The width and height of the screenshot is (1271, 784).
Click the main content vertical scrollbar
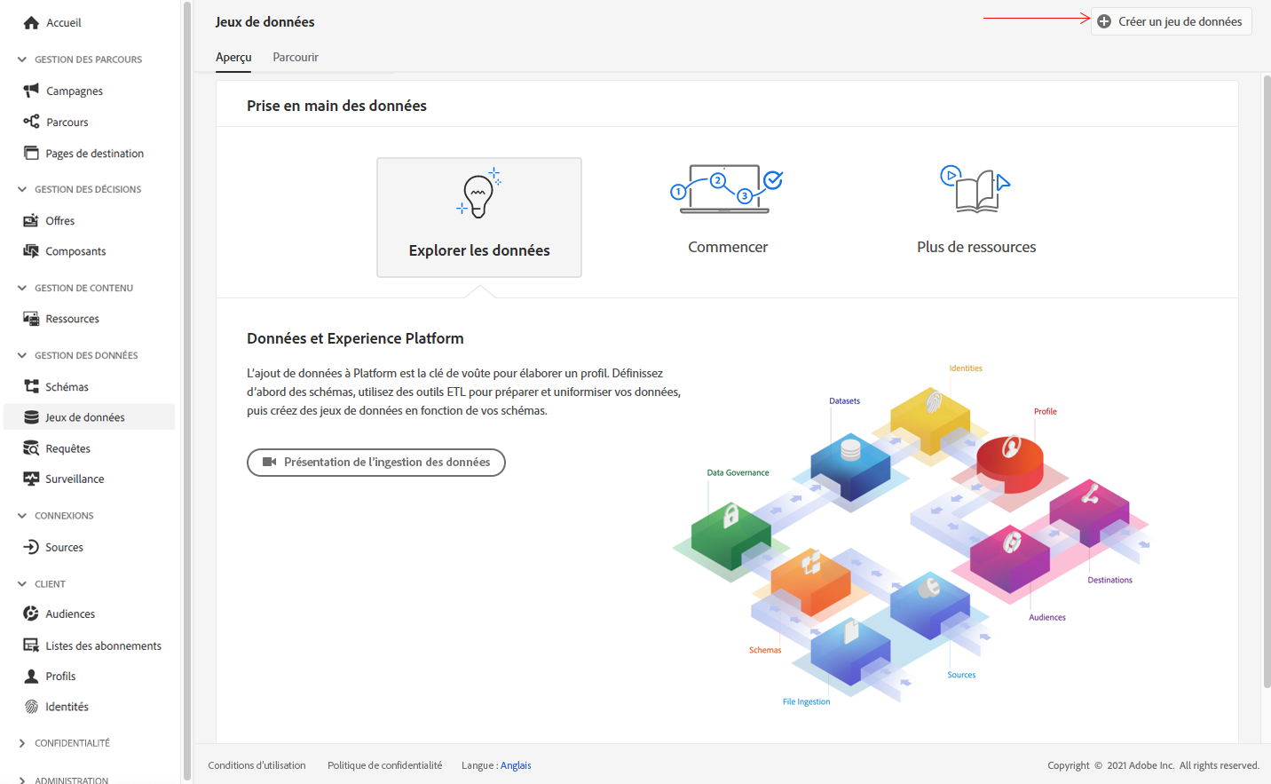pos(1267,382)
